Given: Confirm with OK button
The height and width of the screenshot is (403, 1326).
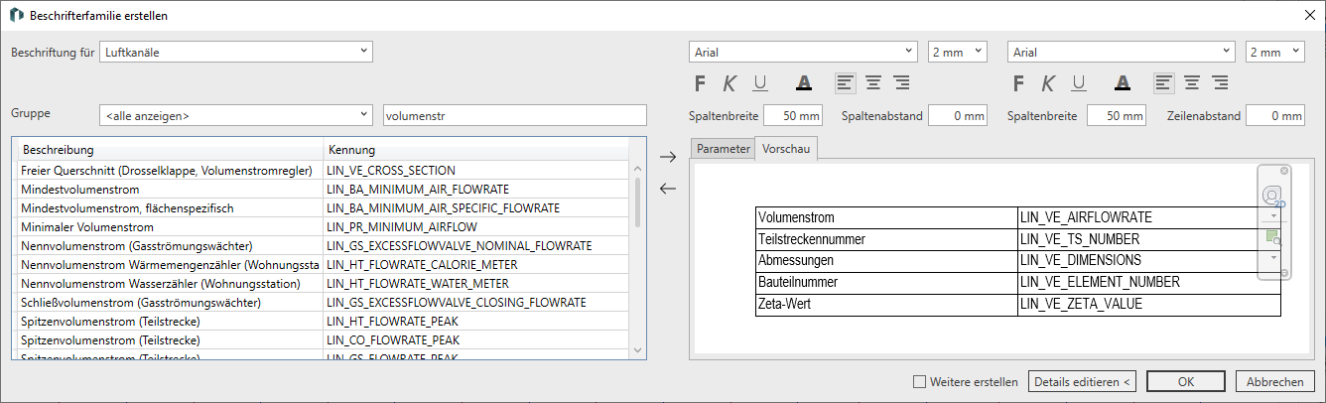Looking at the screenshot, I should pyautogui.click(x=1186, y=381).
